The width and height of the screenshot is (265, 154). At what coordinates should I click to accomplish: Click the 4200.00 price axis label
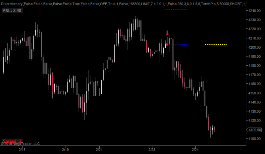coord(254,47)
